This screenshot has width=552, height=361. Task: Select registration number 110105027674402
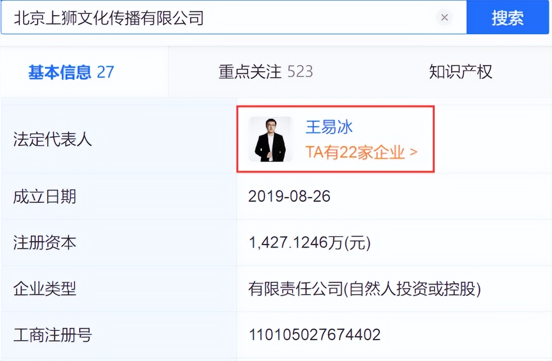pyautogui.click(x=314, y=334)
